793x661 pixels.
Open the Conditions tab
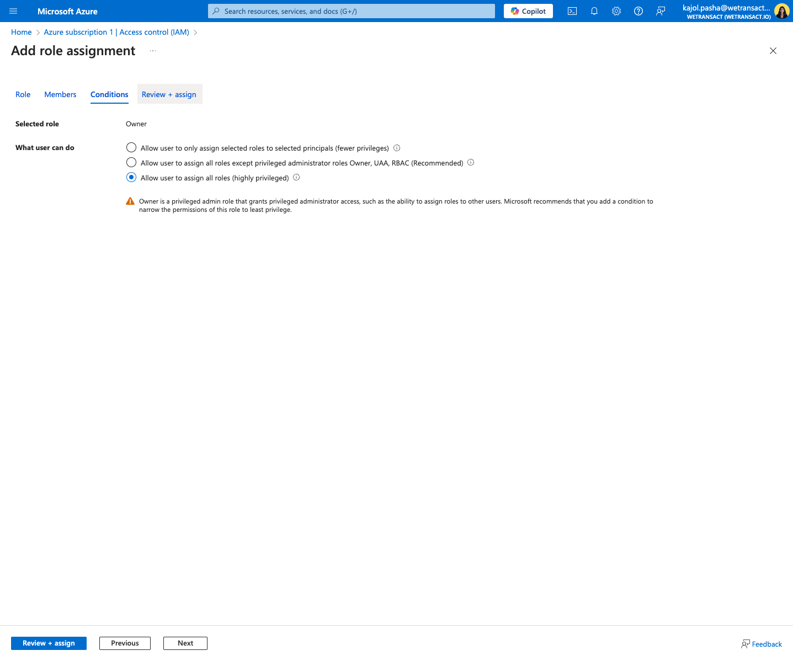coord(109,94)
